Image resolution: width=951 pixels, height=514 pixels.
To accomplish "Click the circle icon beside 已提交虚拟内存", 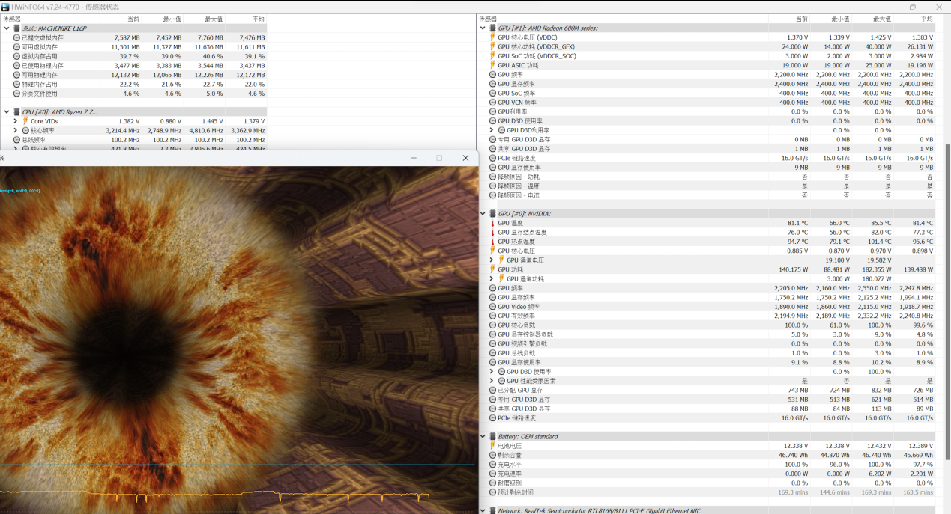I will click(x=16, y=37).
